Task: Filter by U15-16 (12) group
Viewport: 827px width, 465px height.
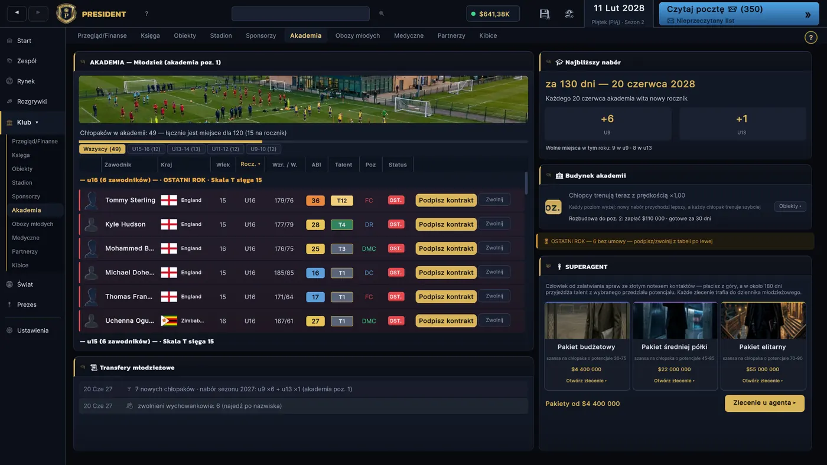Action: 146,149
